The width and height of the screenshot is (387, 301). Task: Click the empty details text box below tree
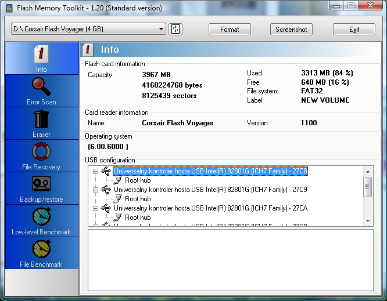coord(231,260)
